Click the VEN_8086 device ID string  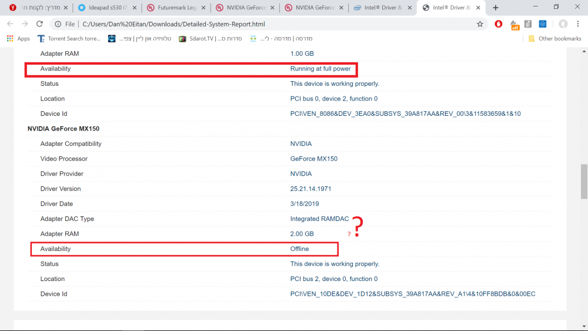(405, 113)
